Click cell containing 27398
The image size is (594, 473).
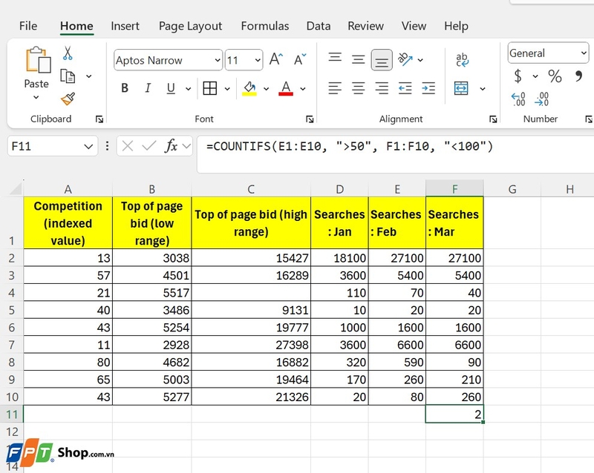(251, 345)
